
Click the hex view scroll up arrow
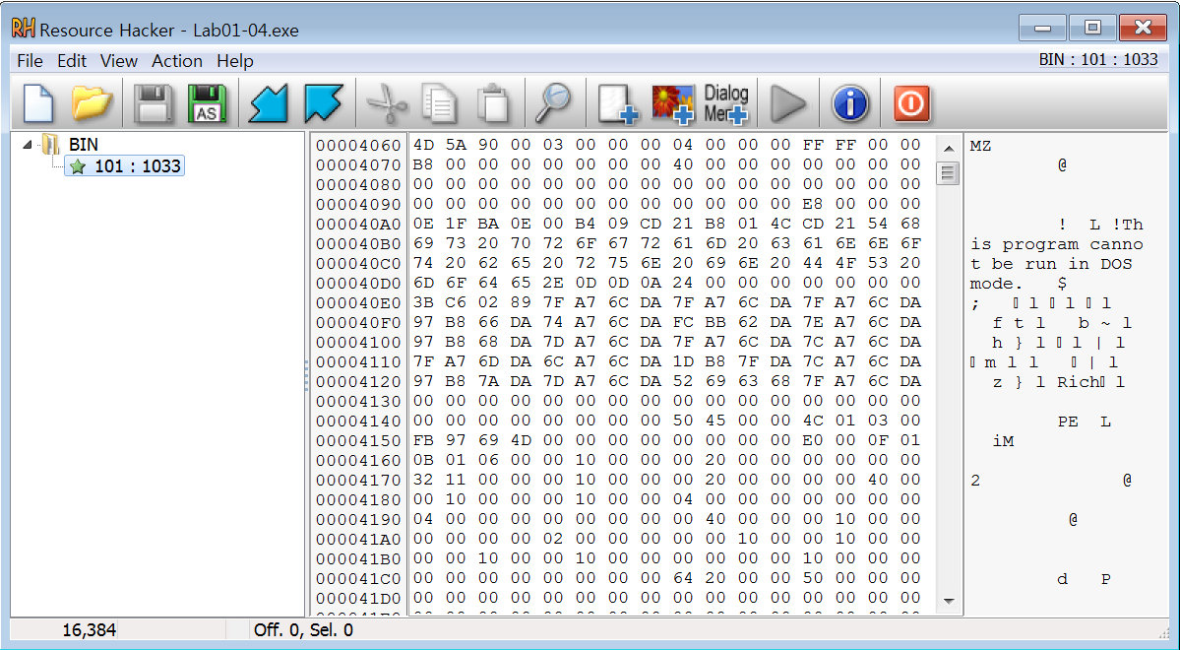[949, 149]
